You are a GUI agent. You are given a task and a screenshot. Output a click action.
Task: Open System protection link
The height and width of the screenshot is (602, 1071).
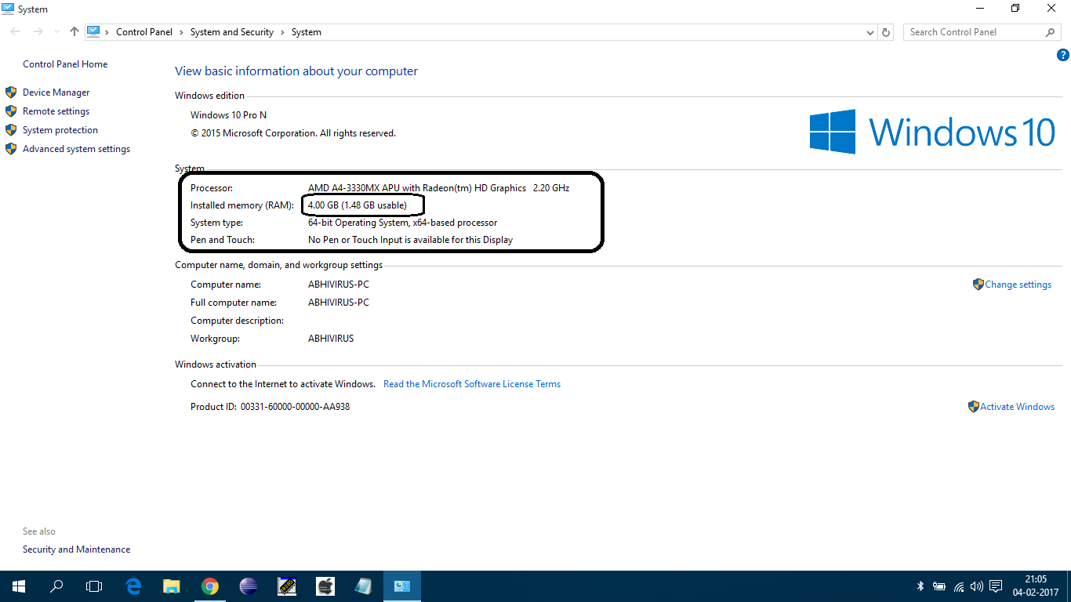[60, 130]
